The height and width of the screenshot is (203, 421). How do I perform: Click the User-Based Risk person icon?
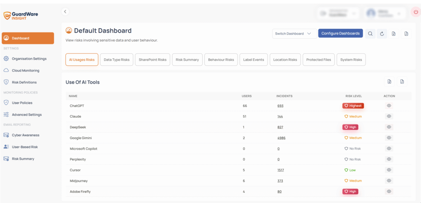coord(6,147)
